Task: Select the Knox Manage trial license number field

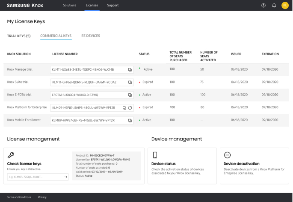Action: tap(92, 70)
